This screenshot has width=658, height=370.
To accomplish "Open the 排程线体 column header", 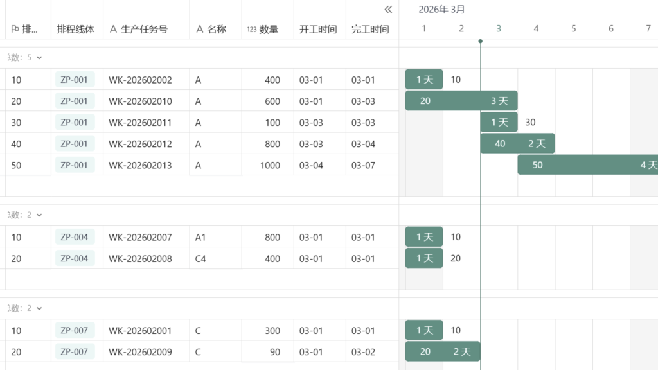I will (77, 29).
